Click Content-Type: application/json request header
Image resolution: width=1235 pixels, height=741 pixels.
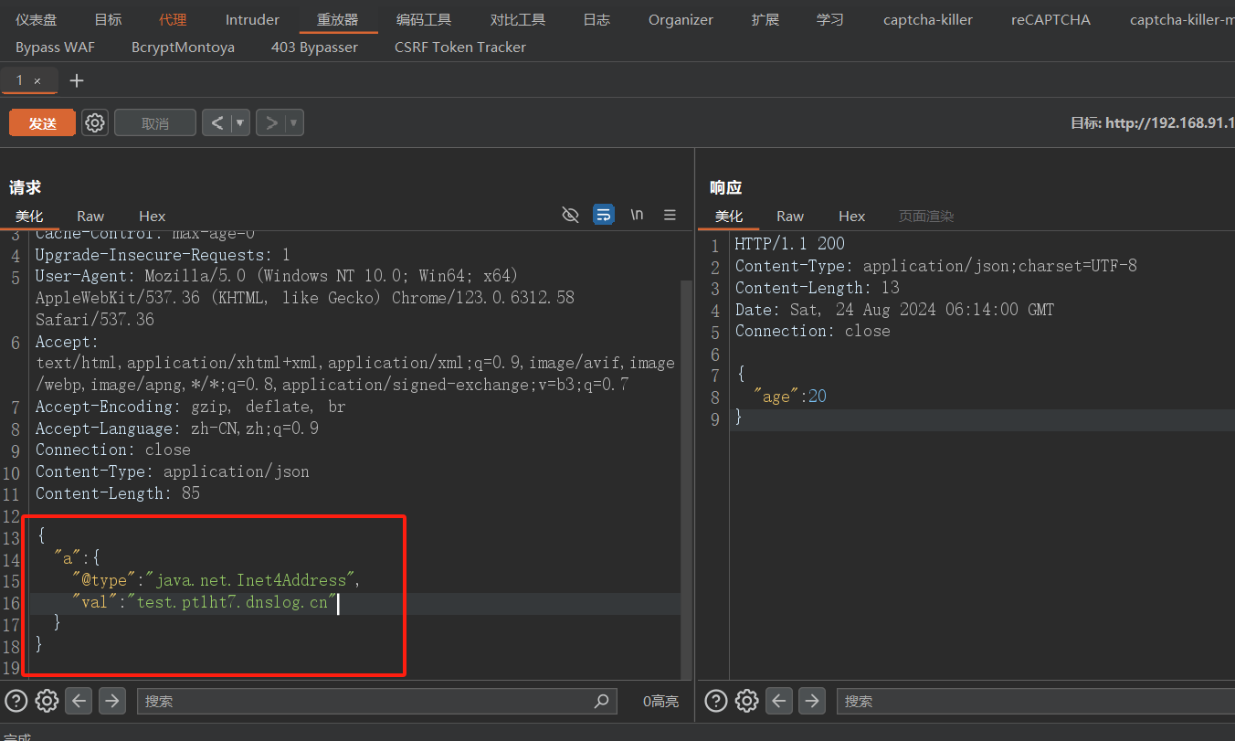[x=173, y=471]
